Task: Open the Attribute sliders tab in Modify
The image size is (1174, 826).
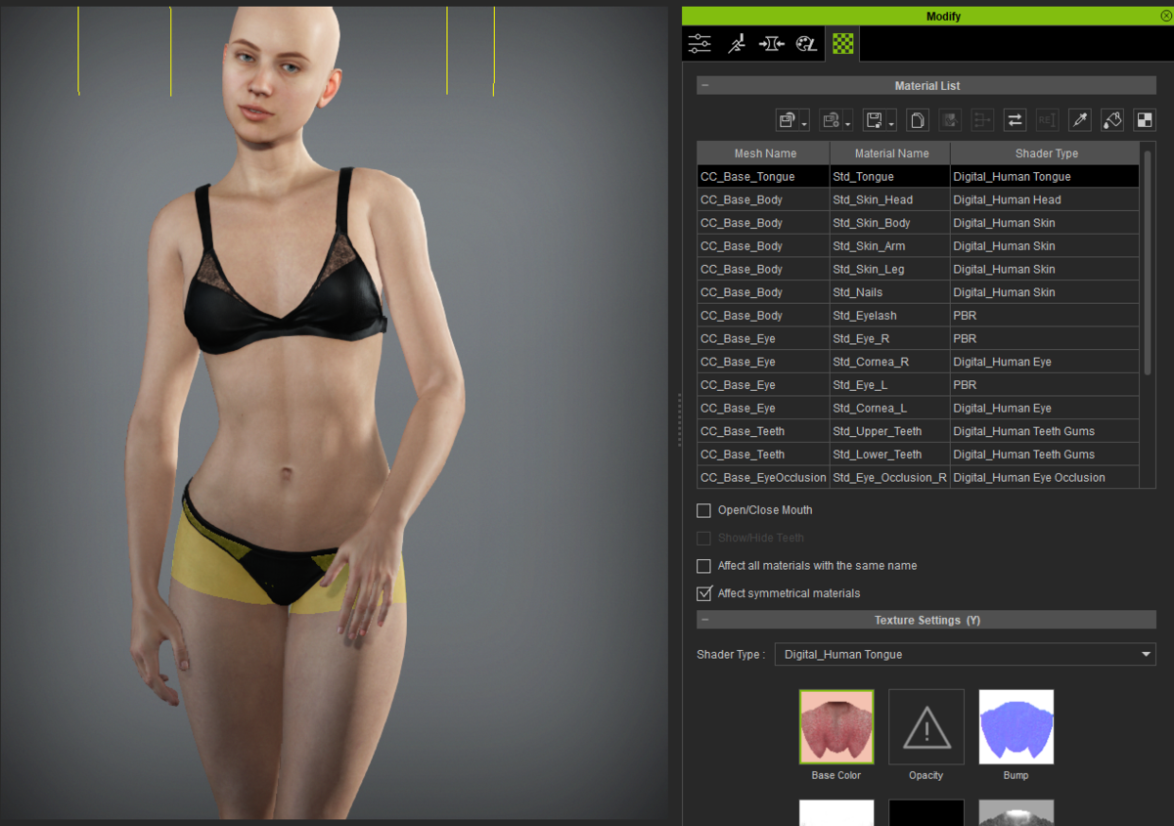Action: click(700, 43)
